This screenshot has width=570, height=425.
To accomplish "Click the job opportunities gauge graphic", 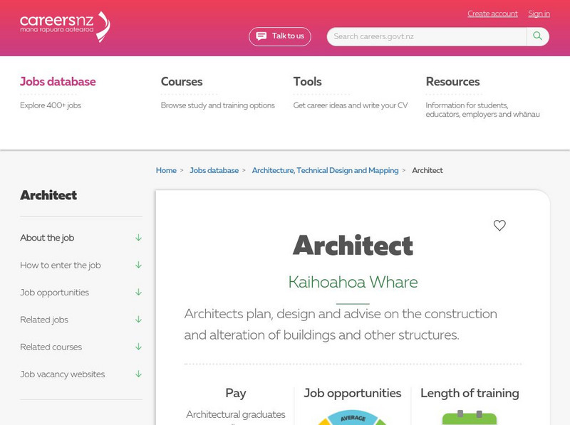I will (x=352, y=418).
